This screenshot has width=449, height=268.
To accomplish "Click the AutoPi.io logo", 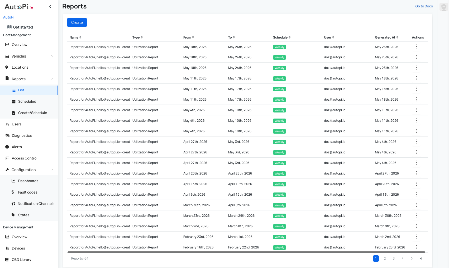I will [19, 7].
